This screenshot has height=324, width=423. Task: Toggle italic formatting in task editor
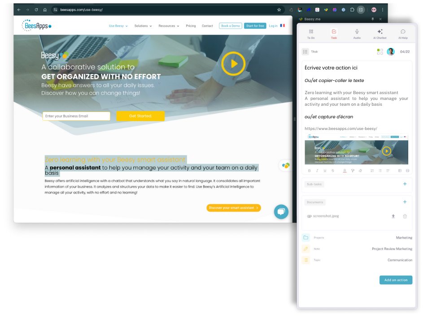[x=317, y=171]
